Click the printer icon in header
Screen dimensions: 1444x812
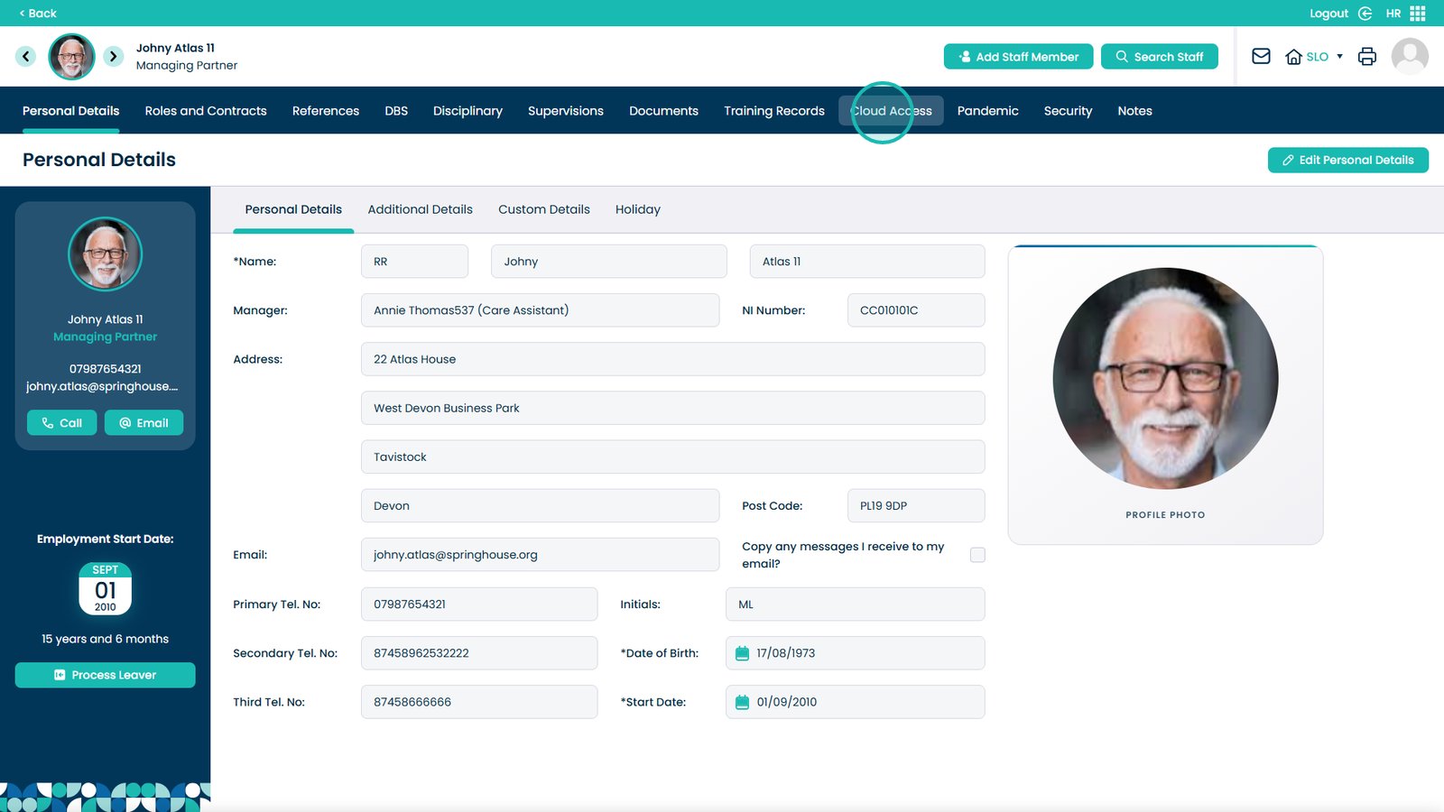point(1367,56)
